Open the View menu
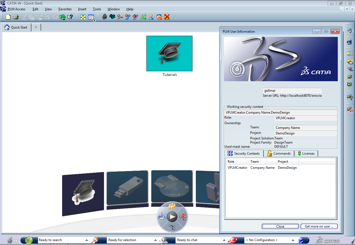355x245 pixels. [x=48, y=9]
